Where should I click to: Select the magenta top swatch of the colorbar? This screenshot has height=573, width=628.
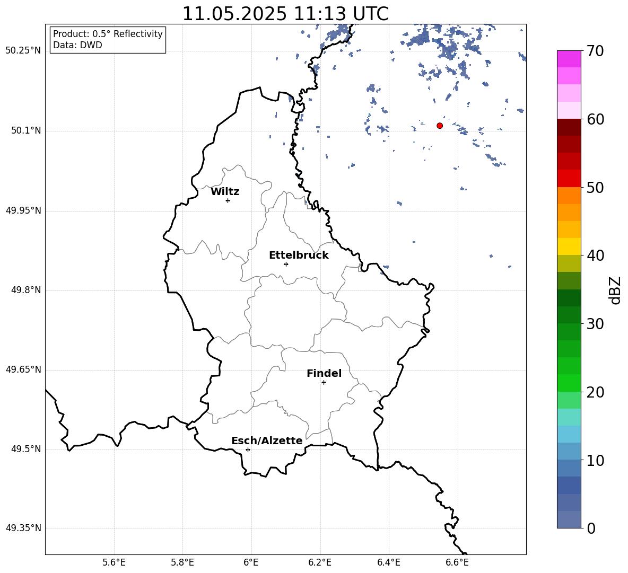[569, 59]
